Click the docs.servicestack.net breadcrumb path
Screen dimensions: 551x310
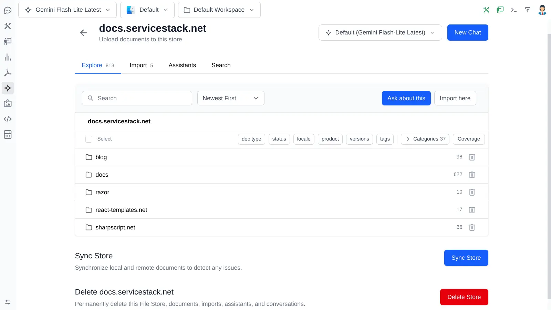point(119,121)
